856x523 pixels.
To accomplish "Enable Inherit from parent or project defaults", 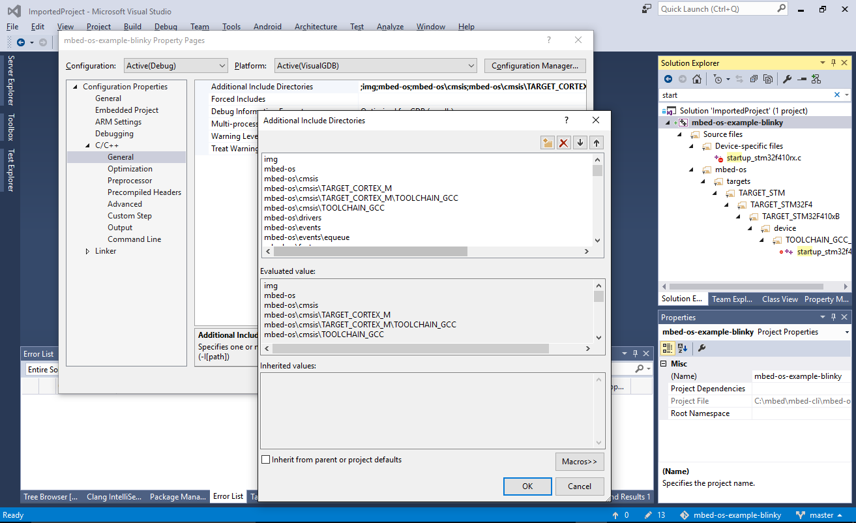I will pos(265,460).
